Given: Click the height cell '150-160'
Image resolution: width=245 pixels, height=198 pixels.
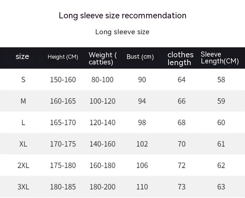Looking at the screenshot, I should click(x=63, y=80).
